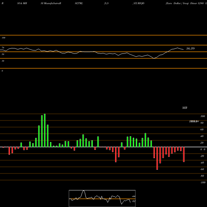Click the 32 value in mini chart
Image resolution: width=207 pixels, height=207 pixels.
[133, 201]
